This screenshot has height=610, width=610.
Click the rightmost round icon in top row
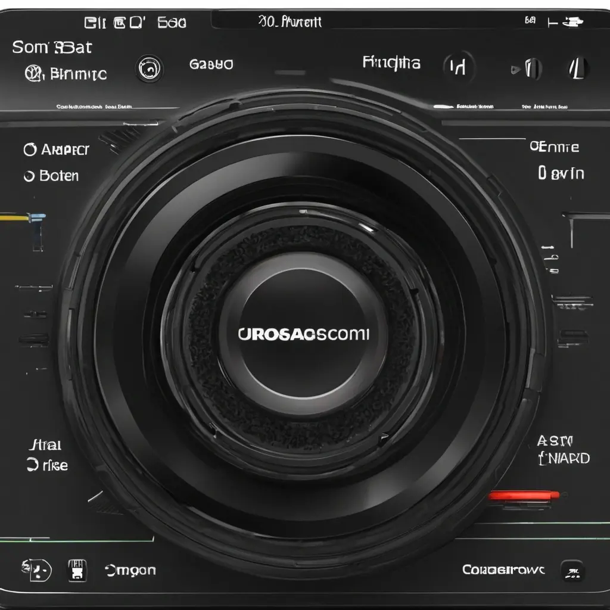pos(577,69)
